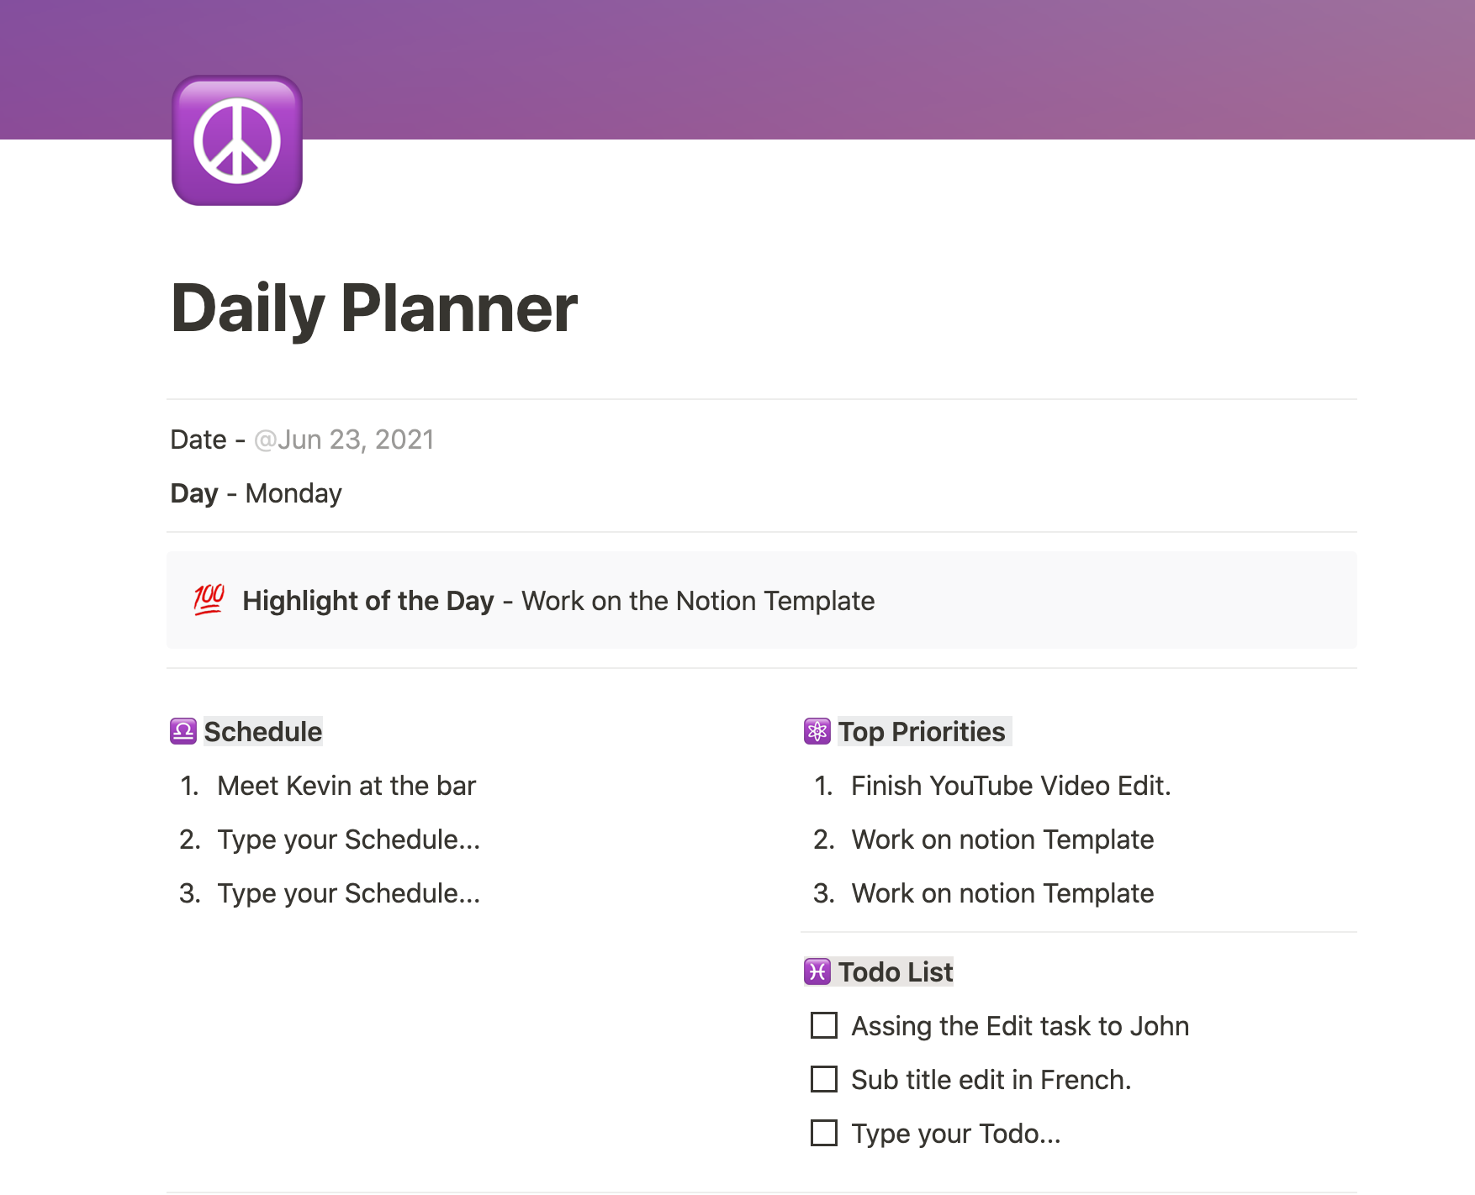The image size is (1475, 1195).
Task: Check the Assing the Edit task to John checkbox
Action: point(822,1025)
